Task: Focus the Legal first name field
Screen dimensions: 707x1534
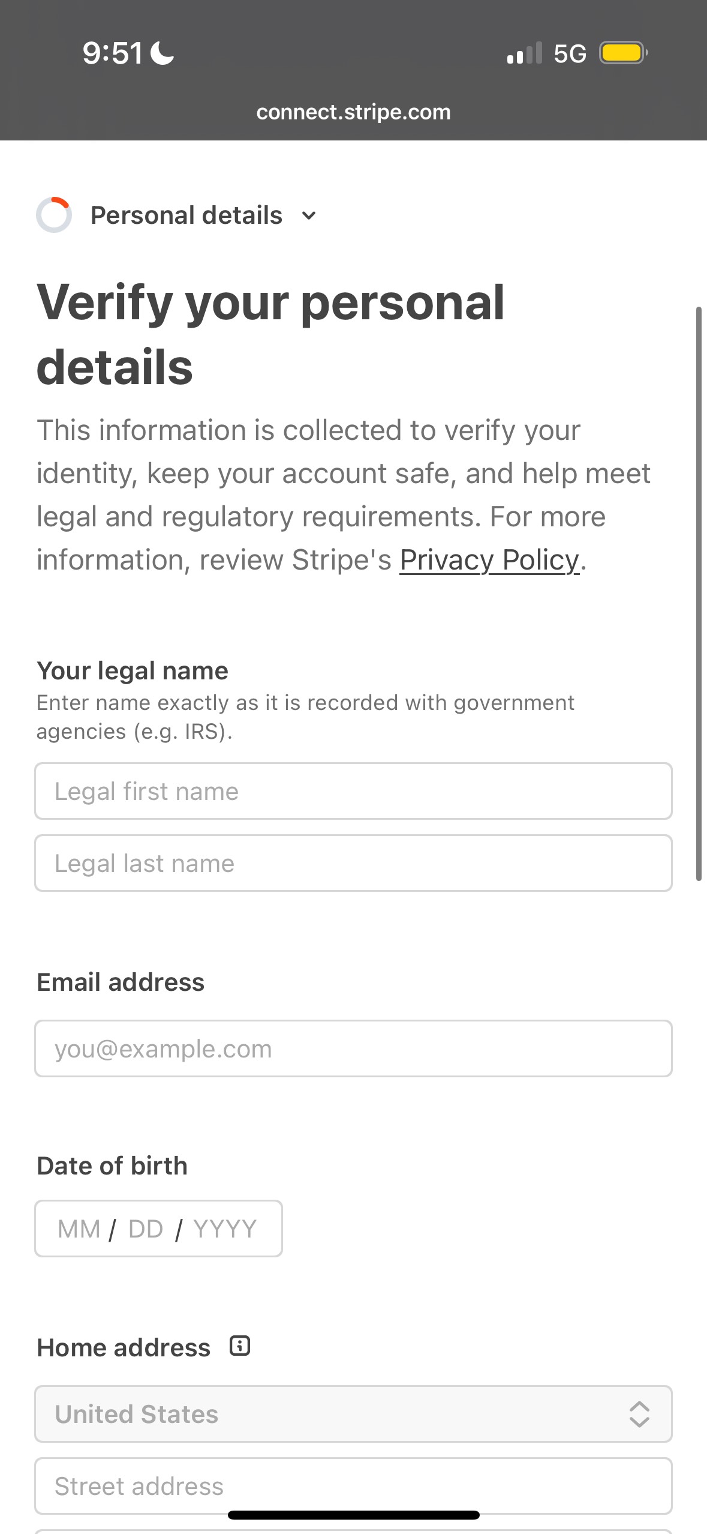Action: tap(353, 791)
